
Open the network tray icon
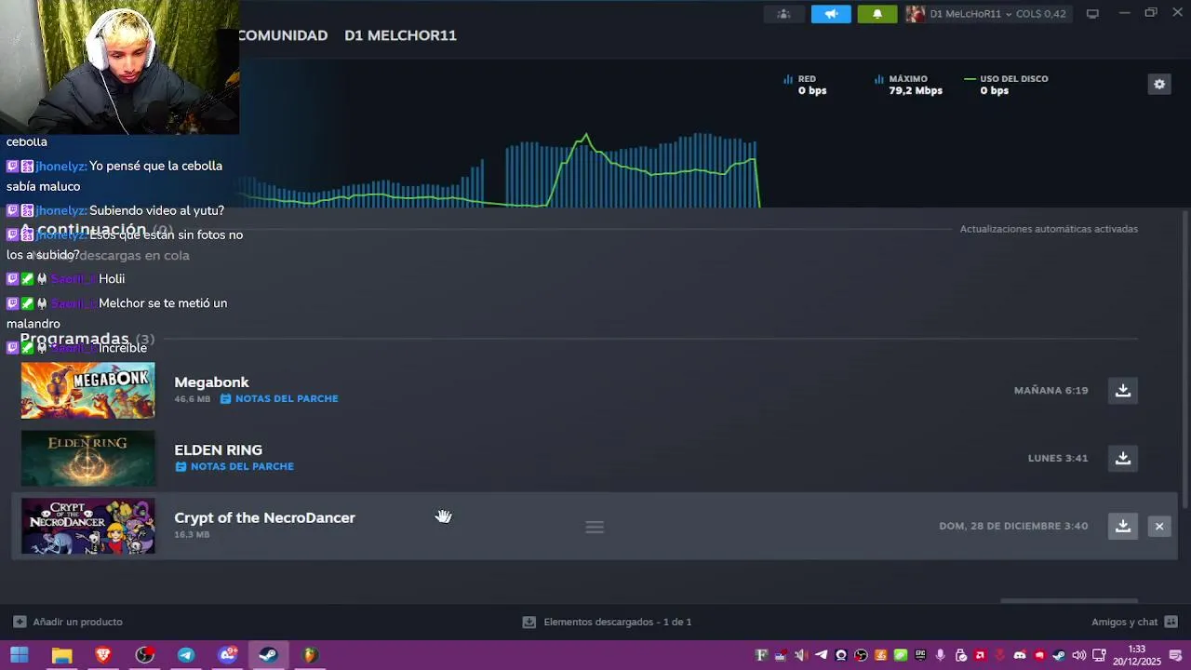[1099, 655]
